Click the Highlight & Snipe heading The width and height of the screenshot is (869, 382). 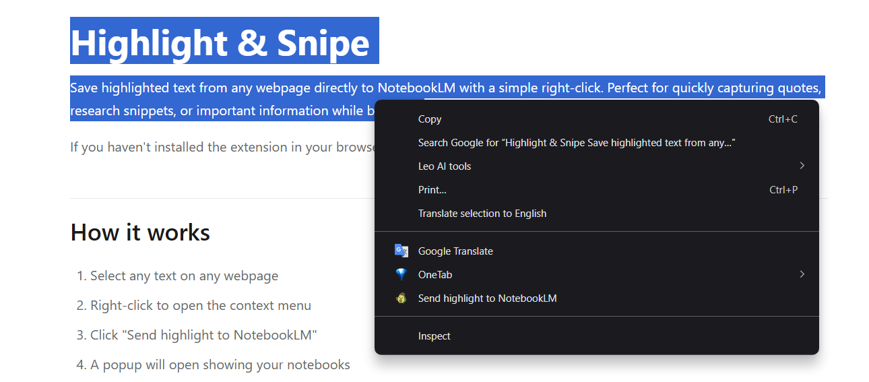(x=220, y=43)
